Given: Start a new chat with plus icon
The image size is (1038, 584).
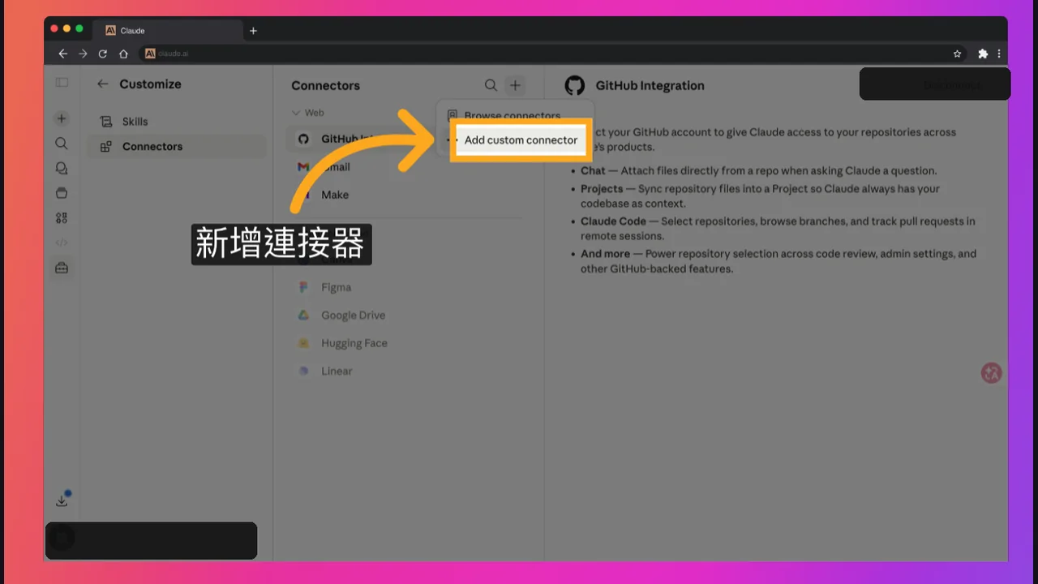Looking at the screenshot, I should tap(62, 118).
